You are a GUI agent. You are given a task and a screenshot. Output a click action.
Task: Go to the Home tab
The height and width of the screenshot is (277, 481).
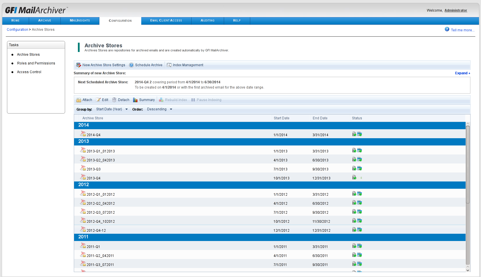(x=15, y=21)
